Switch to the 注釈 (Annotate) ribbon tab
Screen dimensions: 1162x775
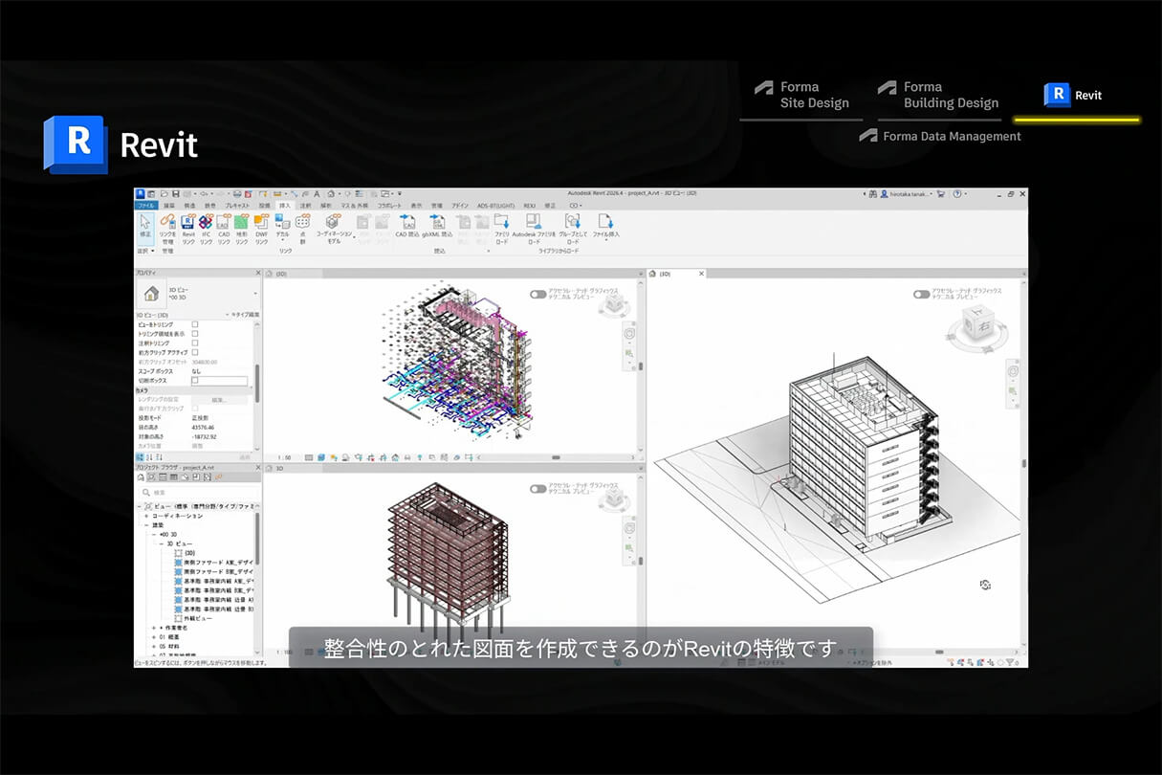coord(306,205)
